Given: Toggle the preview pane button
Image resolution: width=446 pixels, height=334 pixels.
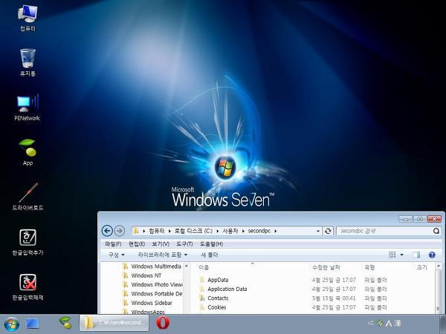Looking at the screenshot, I should pyautogui.click(x=416, y=255).
